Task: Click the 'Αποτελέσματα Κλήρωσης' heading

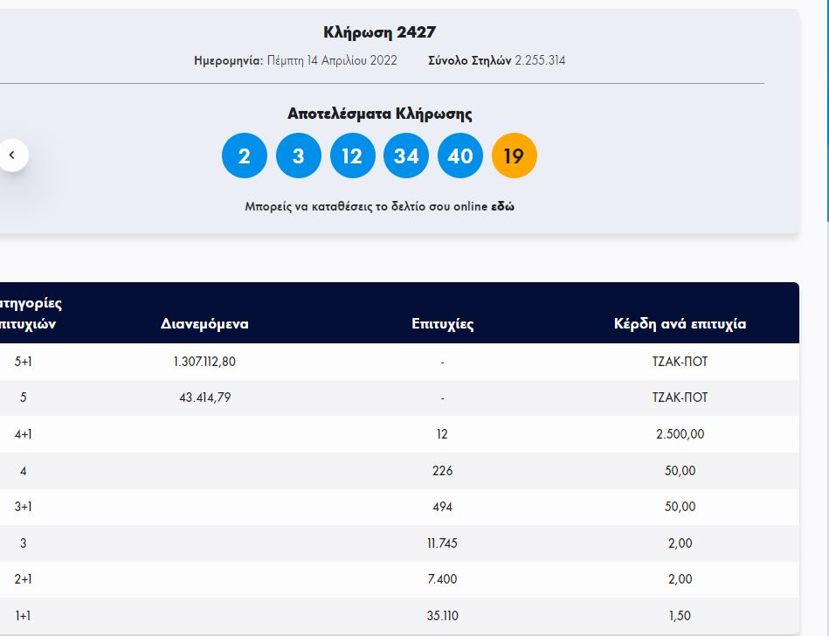Action: (379, 114)
